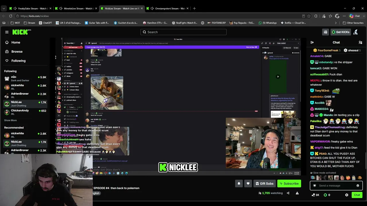Click the boat photo in Discord chat
The image size is (367, 206).
(107, 93)
